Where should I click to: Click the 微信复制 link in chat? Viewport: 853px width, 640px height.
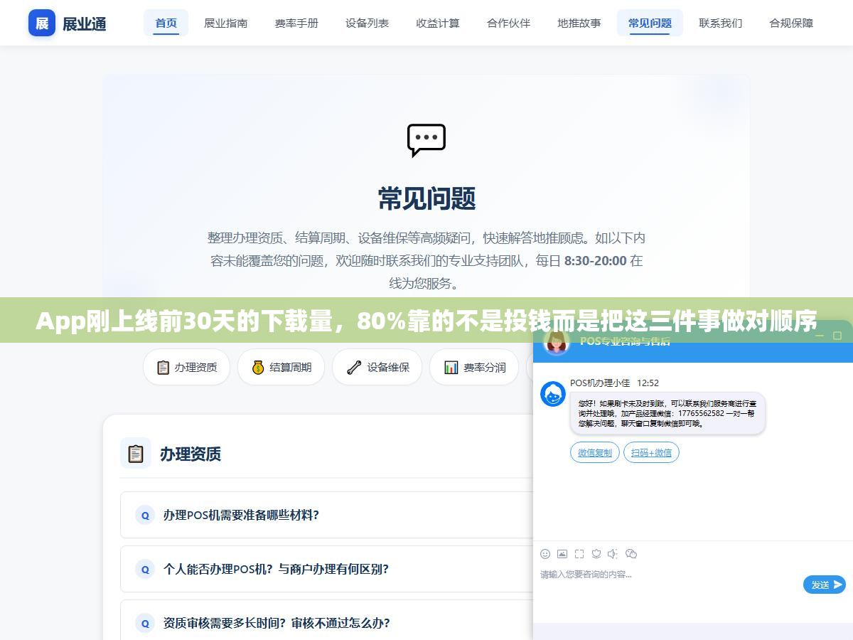pyautogui.click(x=594, y=452)
